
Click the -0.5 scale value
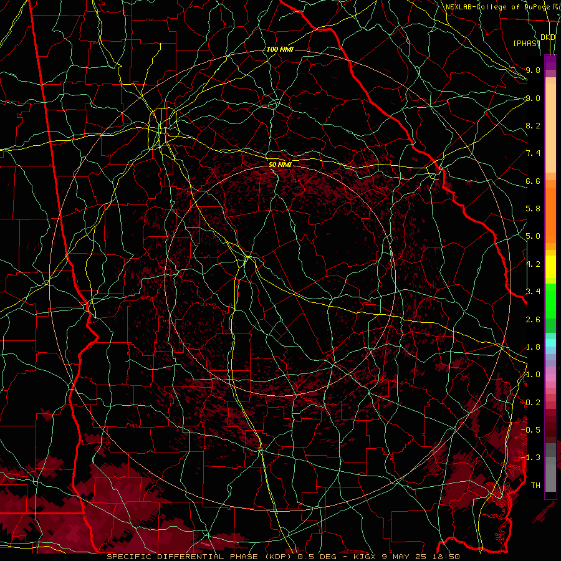(x=530, y=430)
